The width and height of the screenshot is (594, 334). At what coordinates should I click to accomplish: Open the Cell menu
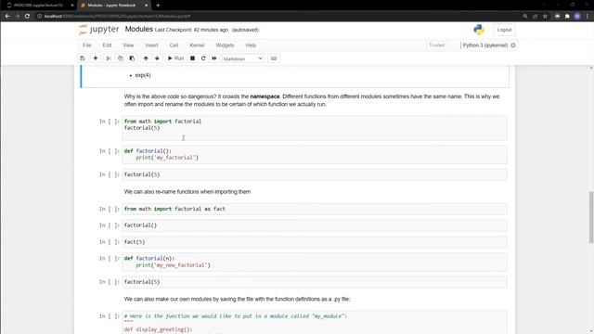pos(174,45)
